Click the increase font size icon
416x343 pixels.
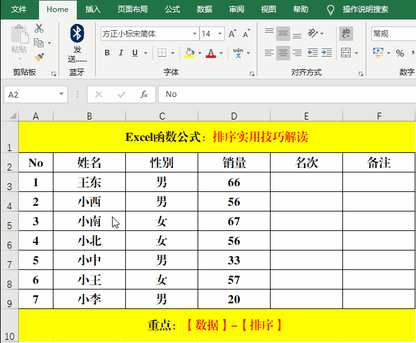pos(233,34)
